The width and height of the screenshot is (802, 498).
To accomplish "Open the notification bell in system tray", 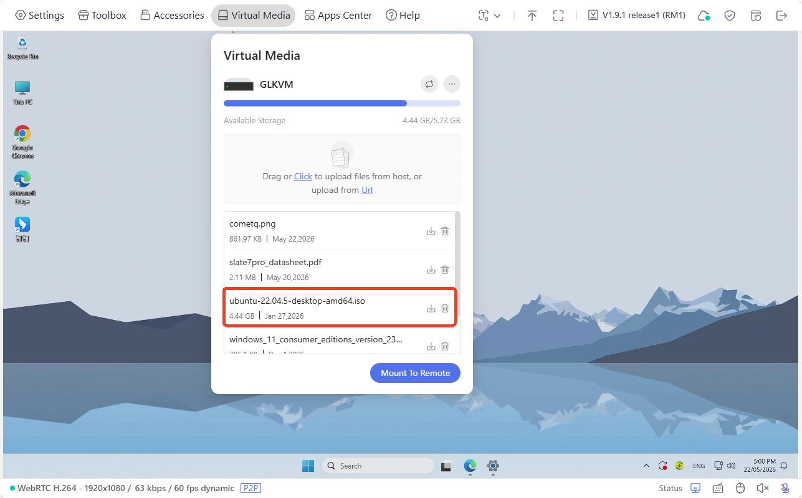I will coord(784,466).
